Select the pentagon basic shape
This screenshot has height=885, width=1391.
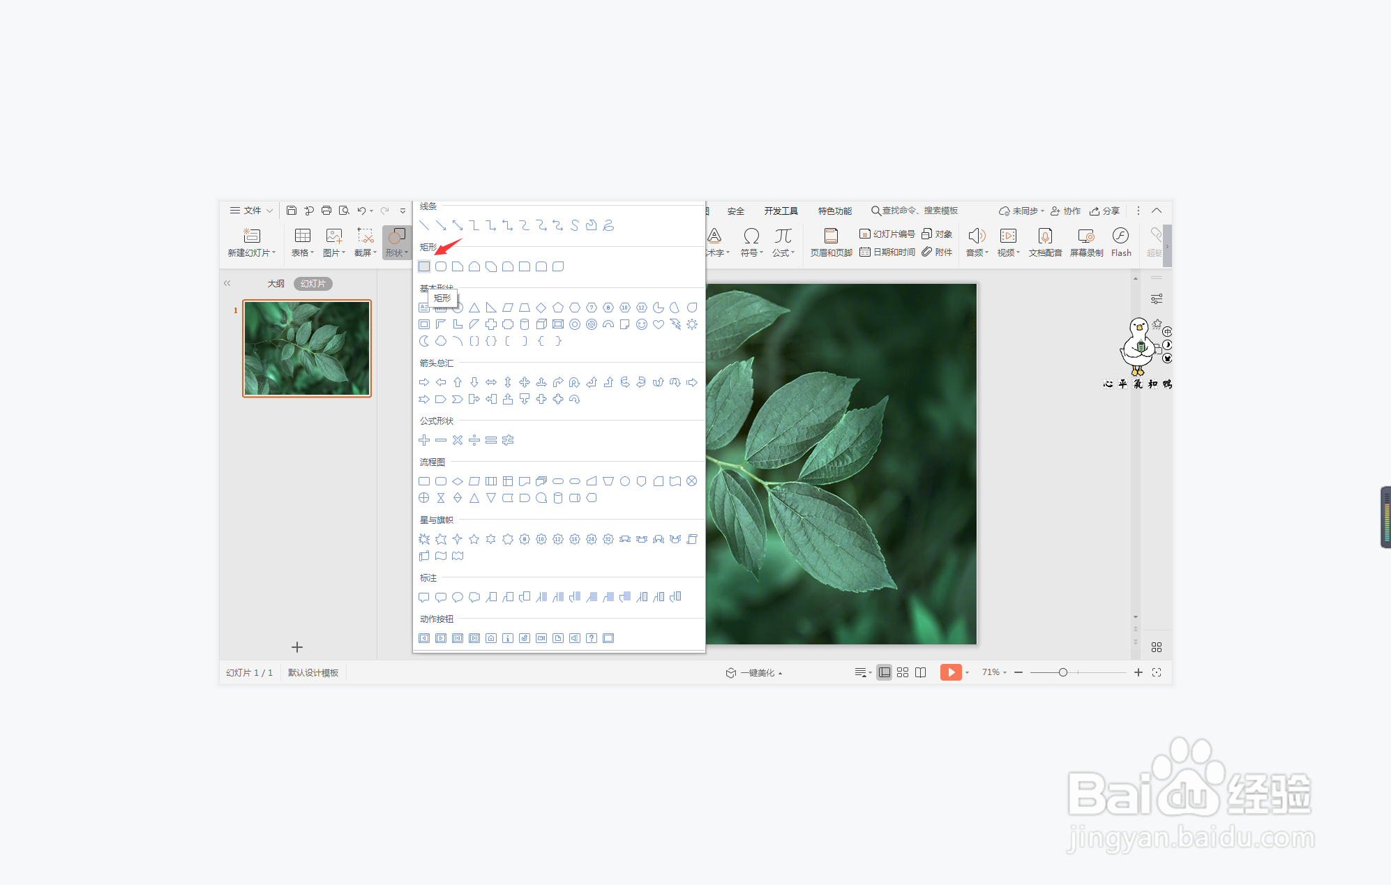558,308
